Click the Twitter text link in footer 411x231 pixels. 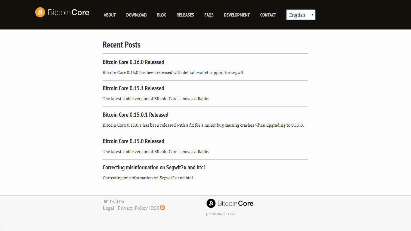point(117,201)
